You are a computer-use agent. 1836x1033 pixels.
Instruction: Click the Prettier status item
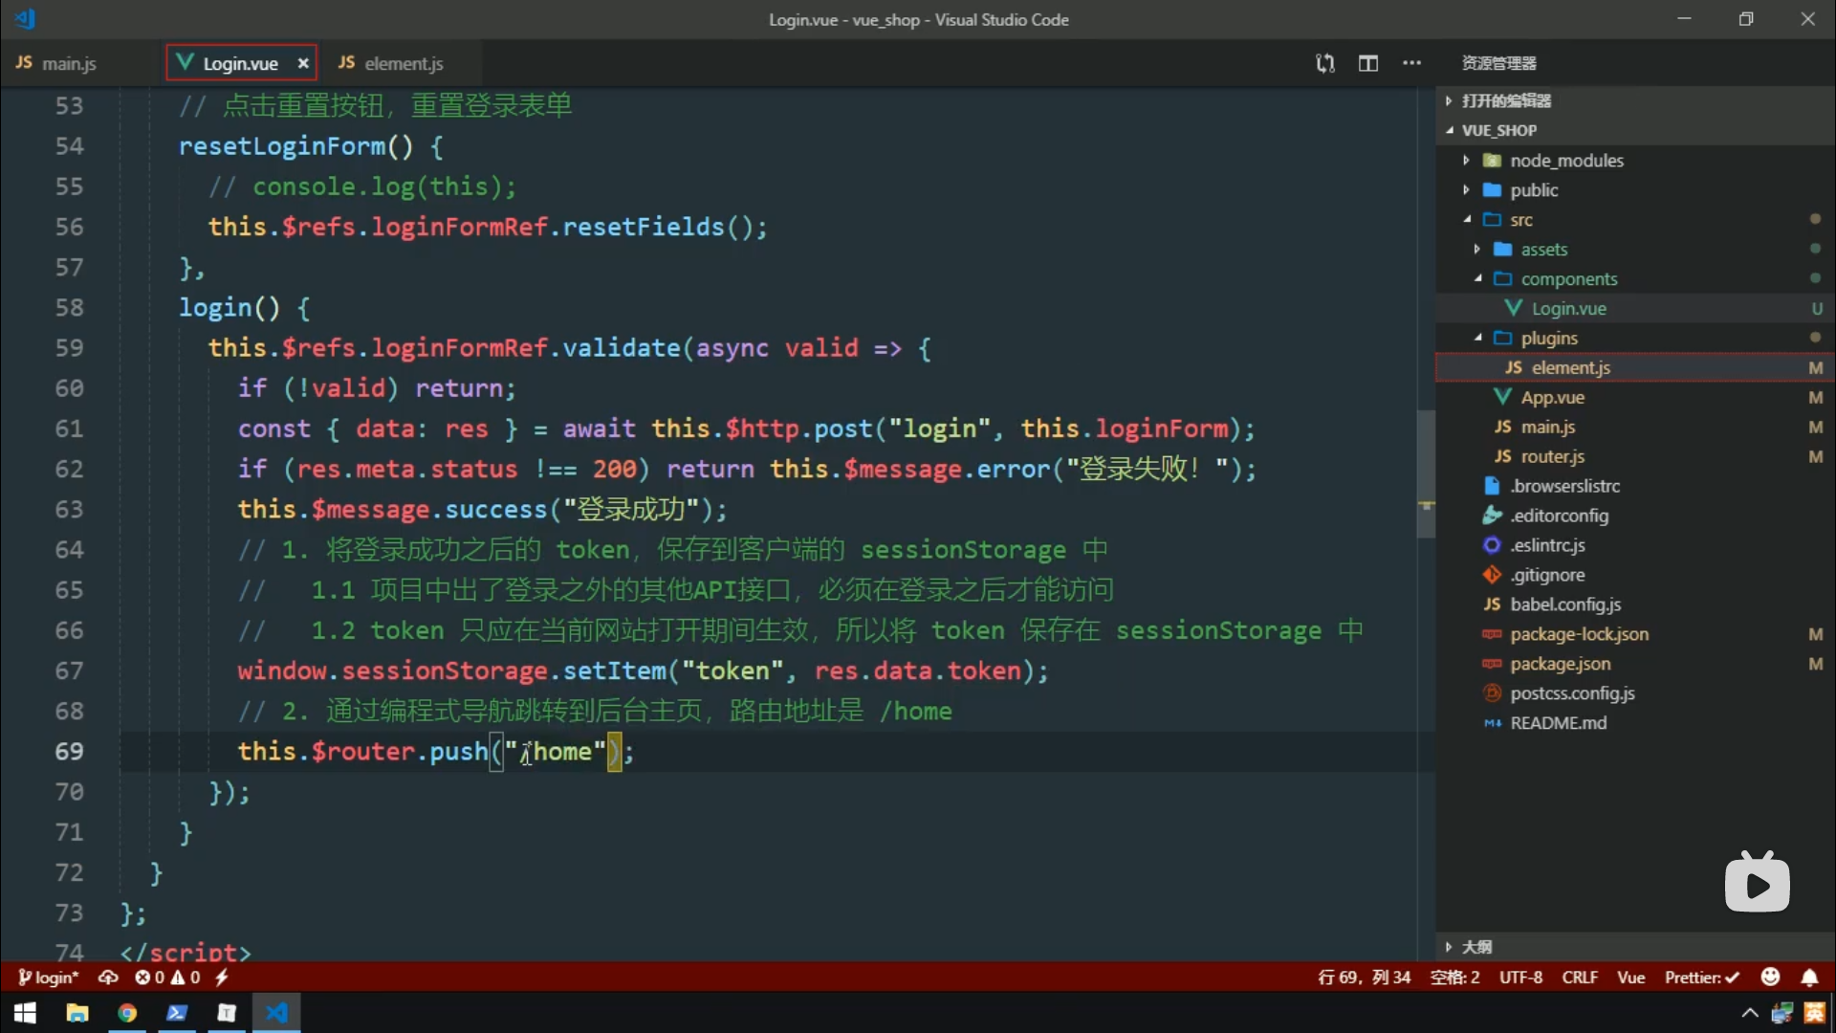(1702, 978)
